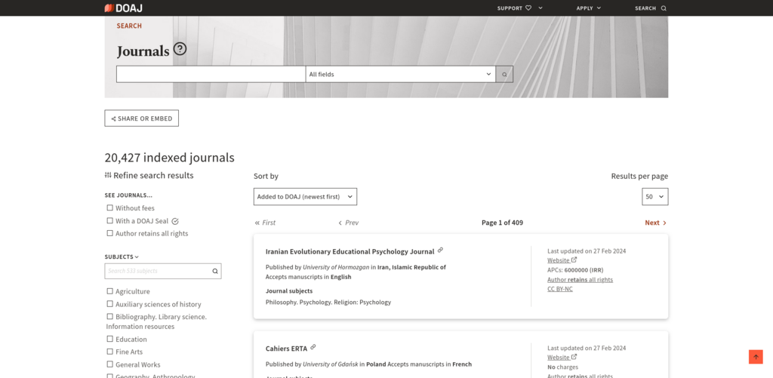Select Bibliography. Library science checkbox
Screen dimensions: 773x378
tap(110, 316)
